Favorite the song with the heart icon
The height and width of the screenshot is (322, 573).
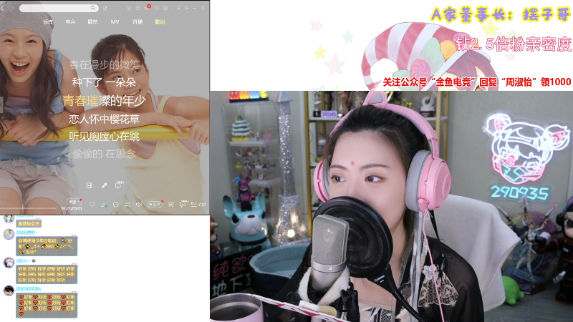92,205
